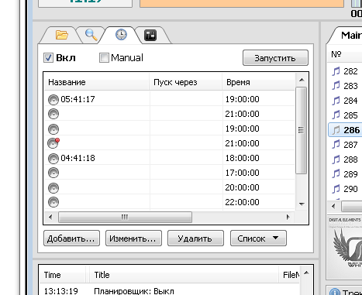
Task: Select first event icon with time 21:00:00
Action: pyautogui.click(x=53, y=114)
